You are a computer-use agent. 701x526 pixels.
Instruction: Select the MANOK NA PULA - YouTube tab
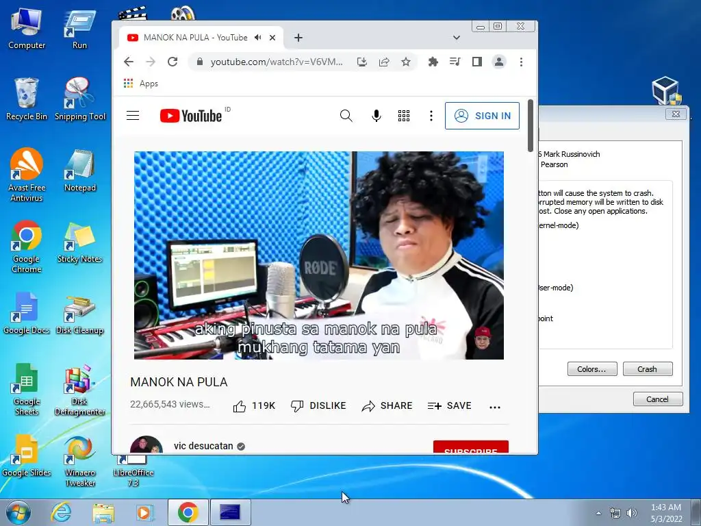195,38
